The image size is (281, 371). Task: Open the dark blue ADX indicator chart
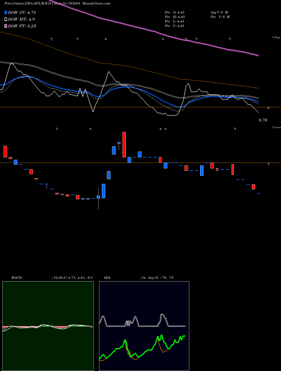click(x=144, y=326)
